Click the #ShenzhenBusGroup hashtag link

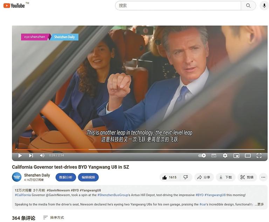click(x=113, y=195)
